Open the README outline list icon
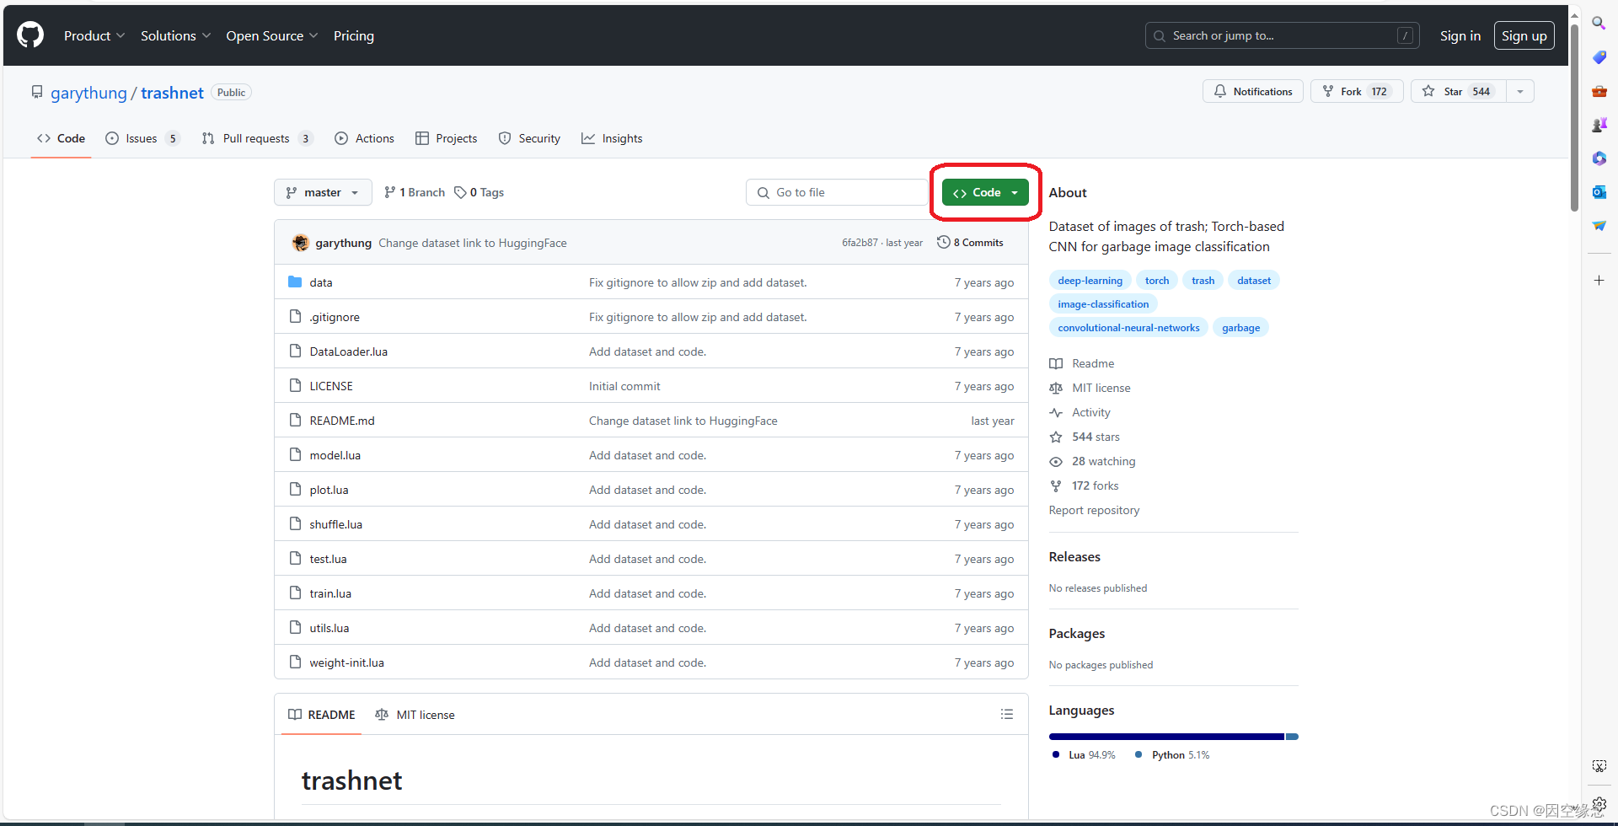1618x826 pixels. (x=1006, y=714)
